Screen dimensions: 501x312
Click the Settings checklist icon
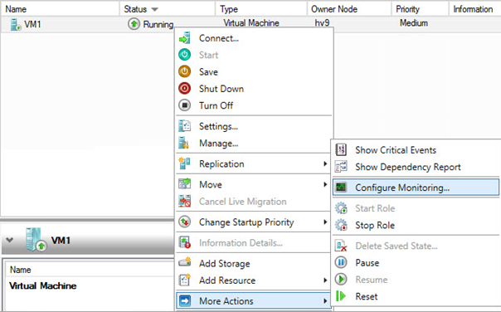pyautogui.click(x=184, y=126)
